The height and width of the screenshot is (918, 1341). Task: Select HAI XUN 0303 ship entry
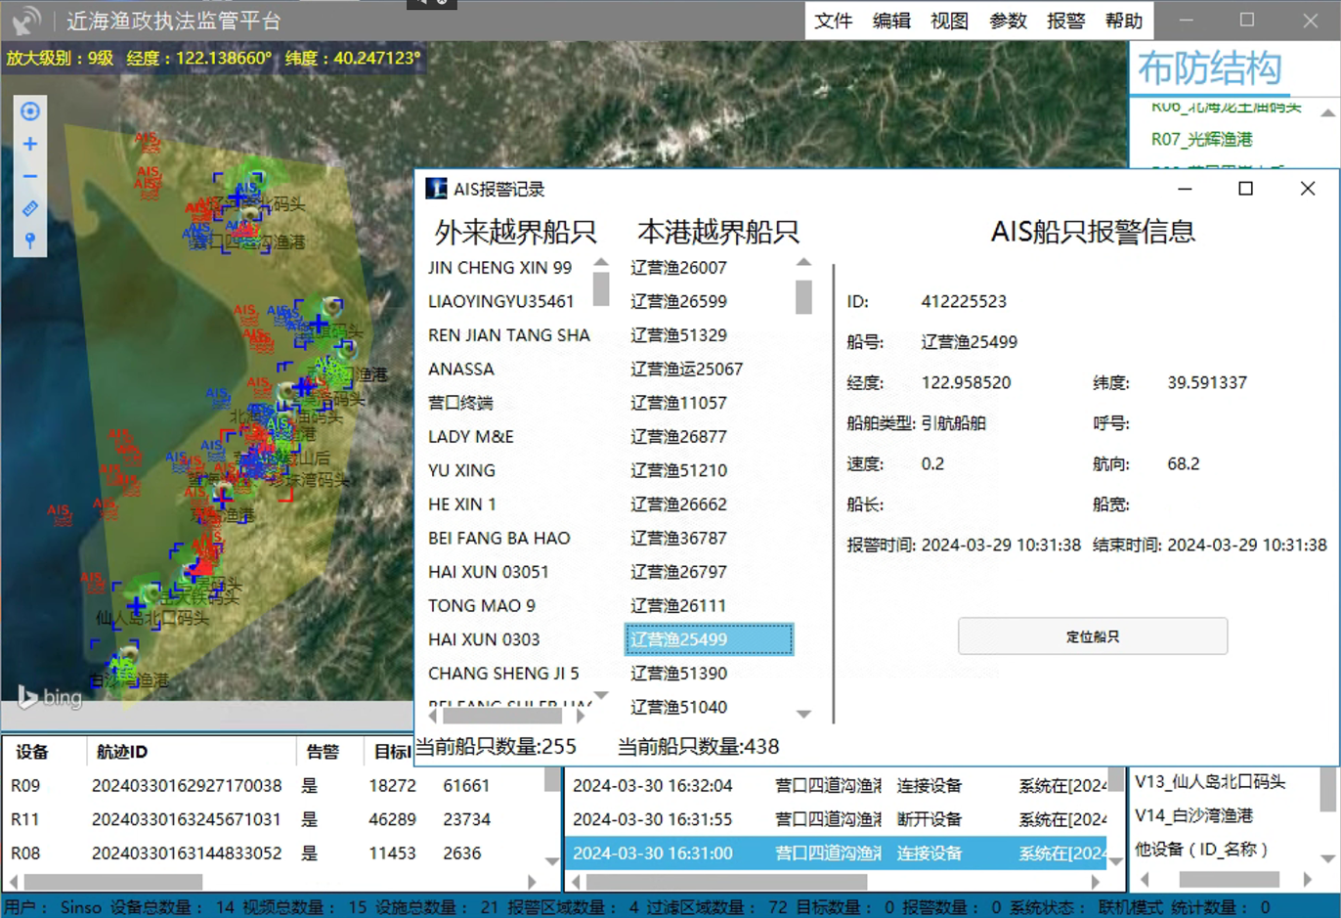(484, 639)
